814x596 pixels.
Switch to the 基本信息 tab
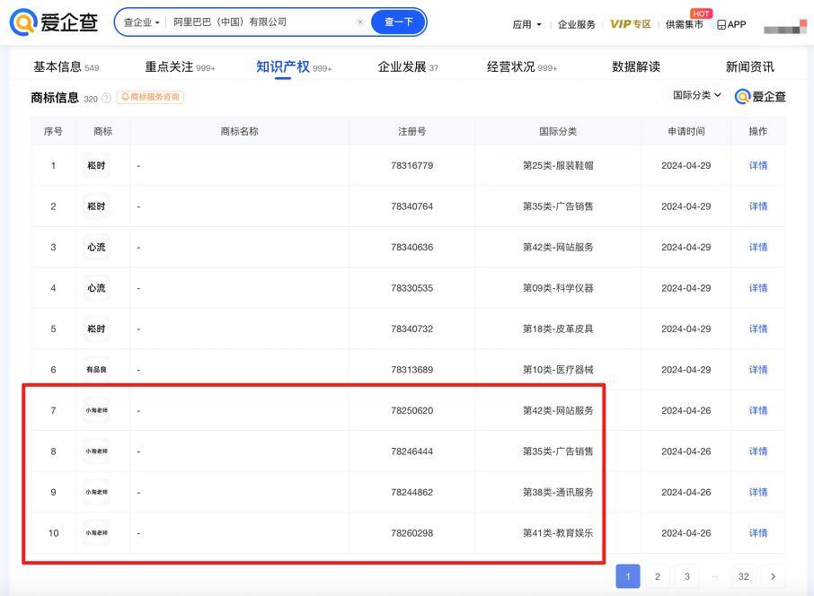[x=66, y=67]
